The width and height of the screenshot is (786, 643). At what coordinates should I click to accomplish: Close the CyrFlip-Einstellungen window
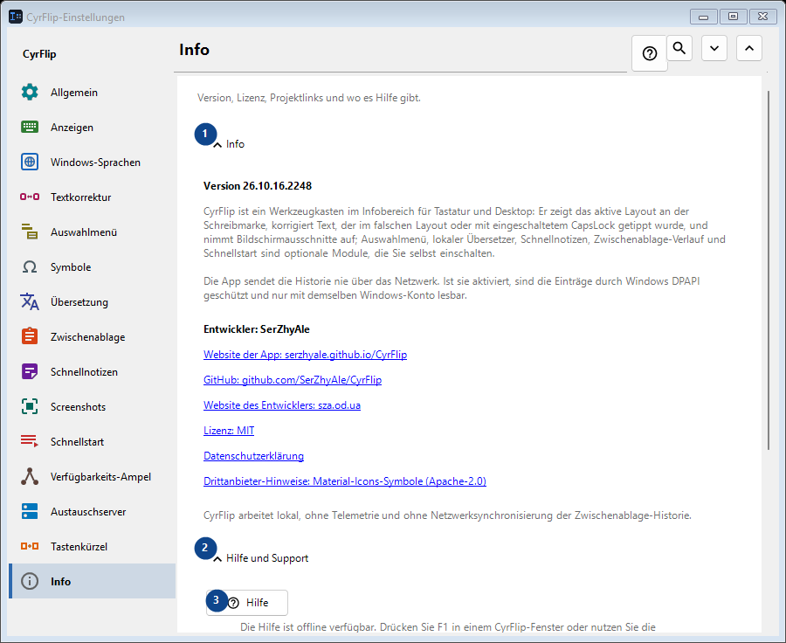(762, 17)
